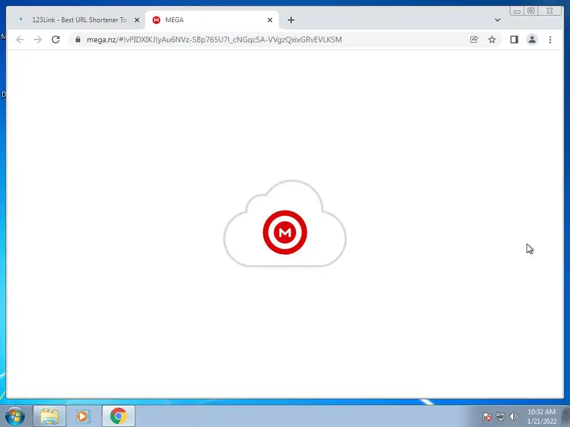Viewport: 570px width, 427px height.
Task: Reload the MEGA page
Action: 56,39
